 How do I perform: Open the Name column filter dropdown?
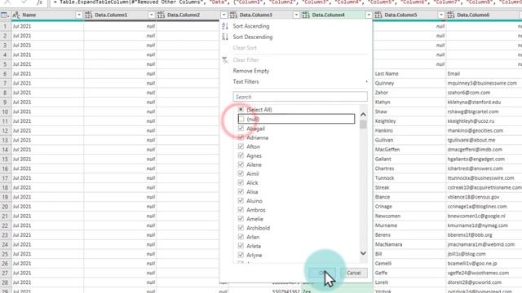click(79, 15)
